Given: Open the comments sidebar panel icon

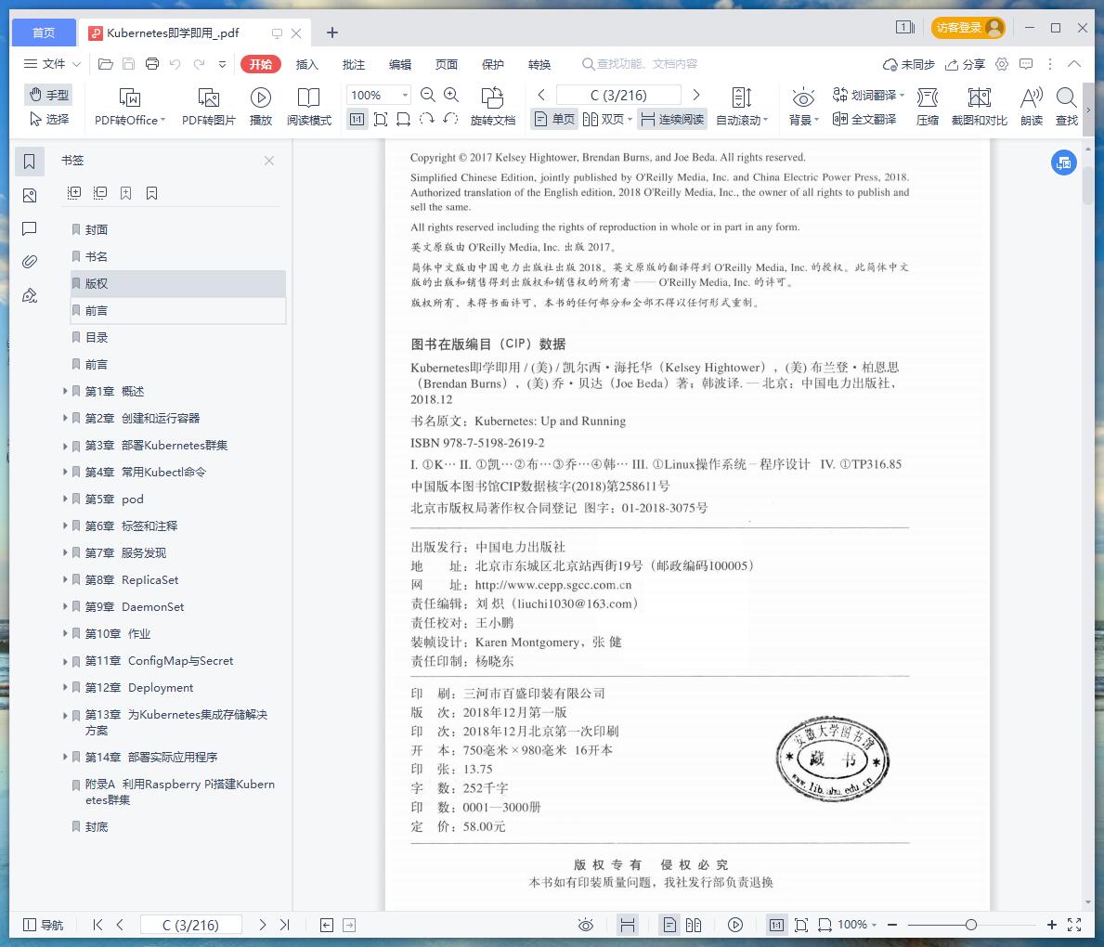Looking at the screenshot, I should click(x=30, y=228).
